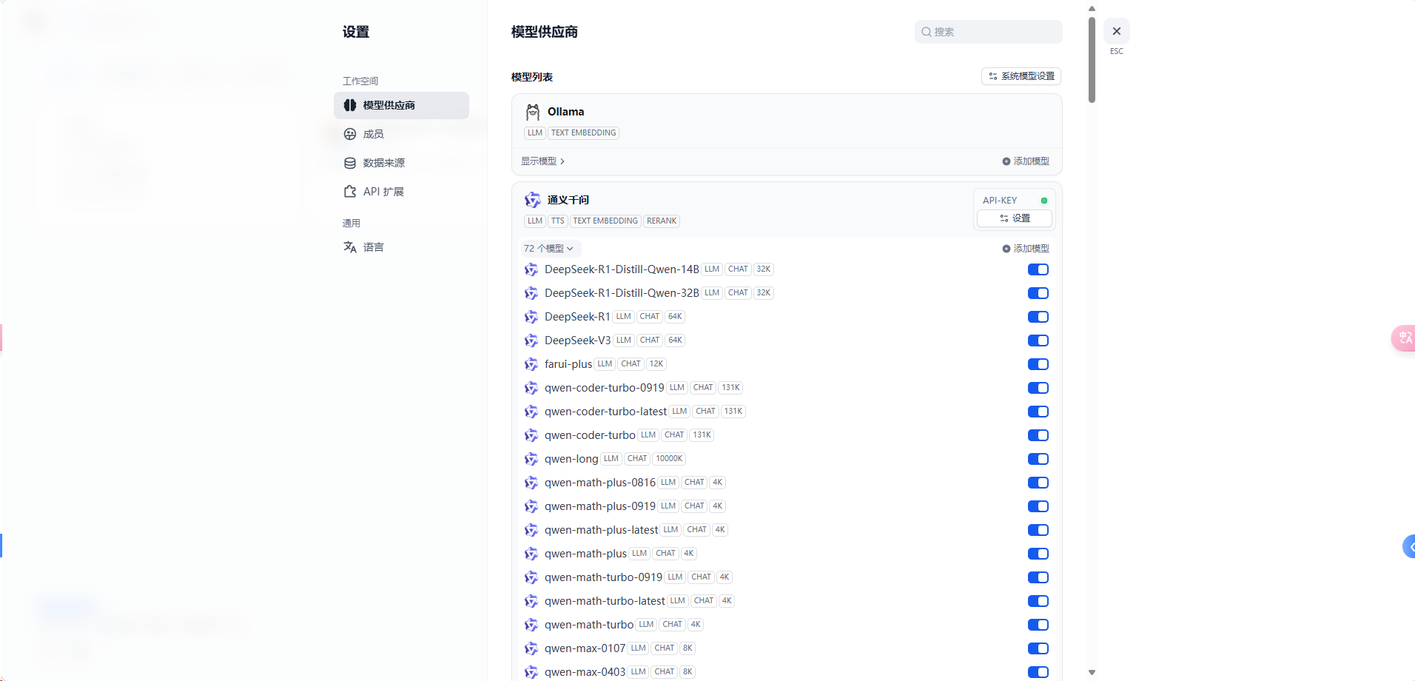This screenshot has width=1415, height=681.
Task: Click the green API-KEY status indicator
Action: click(1044, 201)
